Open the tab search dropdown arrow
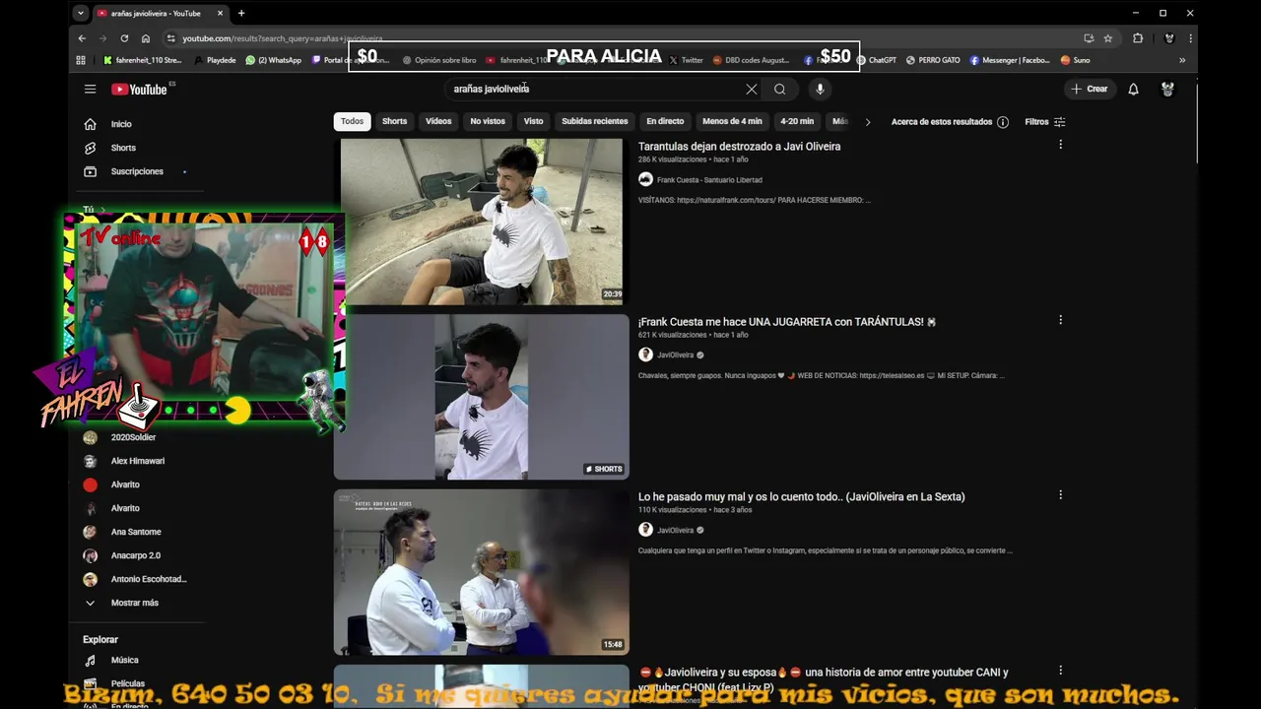 point(81,13)
